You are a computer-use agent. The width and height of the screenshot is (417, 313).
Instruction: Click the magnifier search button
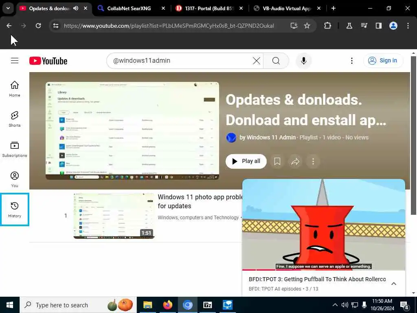click(276, 61)
